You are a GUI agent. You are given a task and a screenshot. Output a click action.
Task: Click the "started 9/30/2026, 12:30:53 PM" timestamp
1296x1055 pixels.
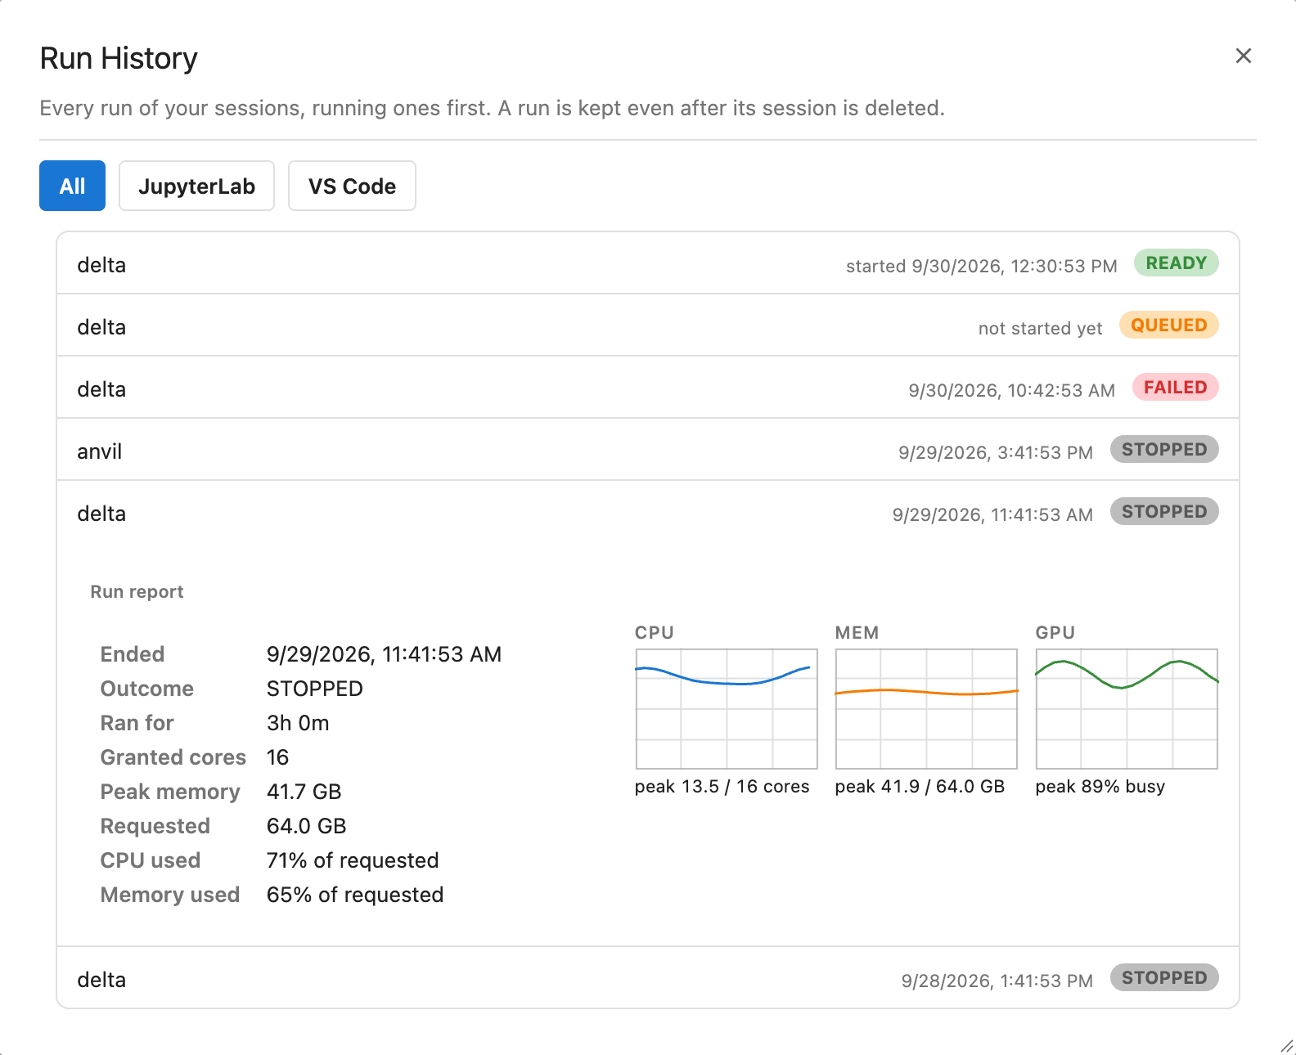coord(982,267)
